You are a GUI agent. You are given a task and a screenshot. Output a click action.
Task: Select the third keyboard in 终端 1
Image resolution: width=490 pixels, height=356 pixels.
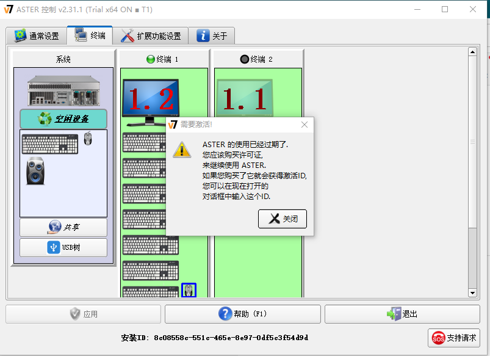(x=144, y=194)
